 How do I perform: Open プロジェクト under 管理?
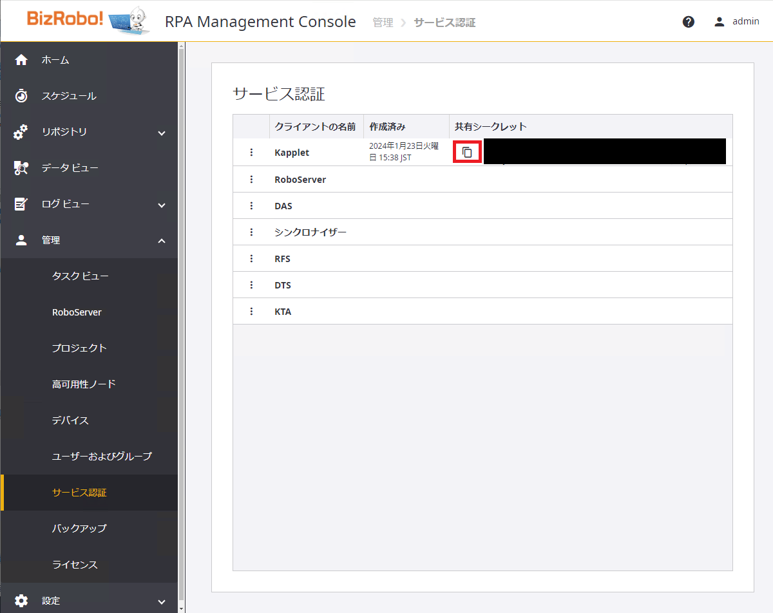click(89, 348)
